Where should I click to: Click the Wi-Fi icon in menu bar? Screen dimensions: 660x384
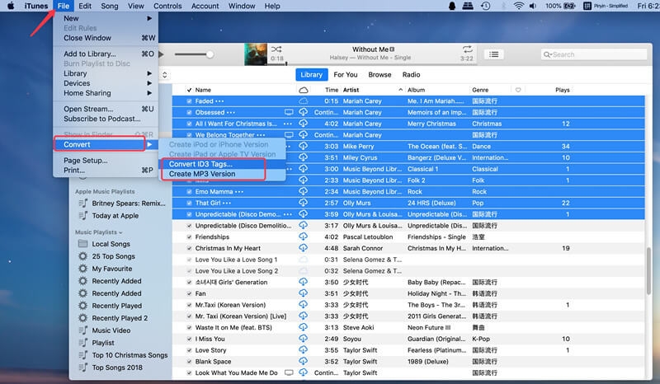[x=519, y=6]
